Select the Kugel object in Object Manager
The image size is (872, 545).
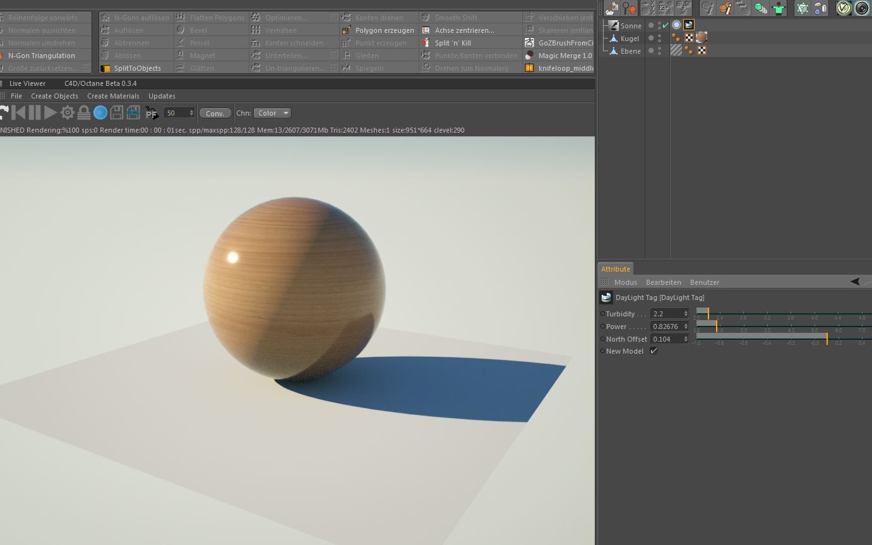[x=630, y=39]
